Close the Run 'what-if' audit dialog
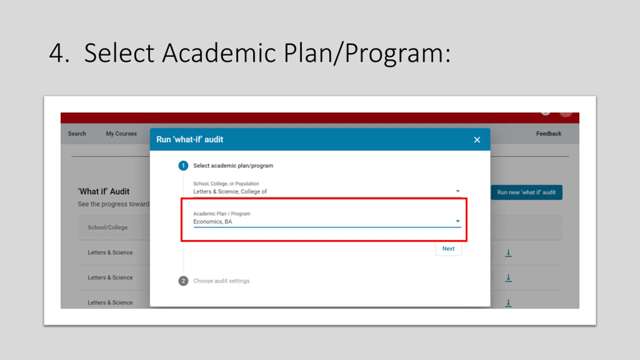640x360 pixels. (x=477, y=140)
